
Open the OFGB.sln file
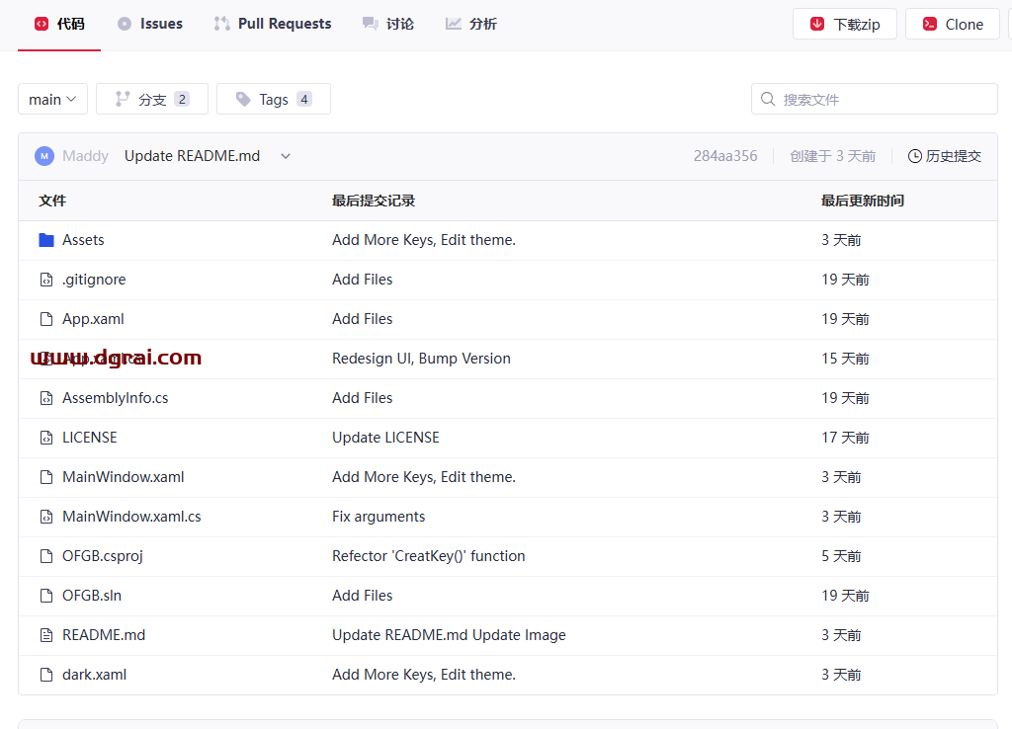coord(92,596)
